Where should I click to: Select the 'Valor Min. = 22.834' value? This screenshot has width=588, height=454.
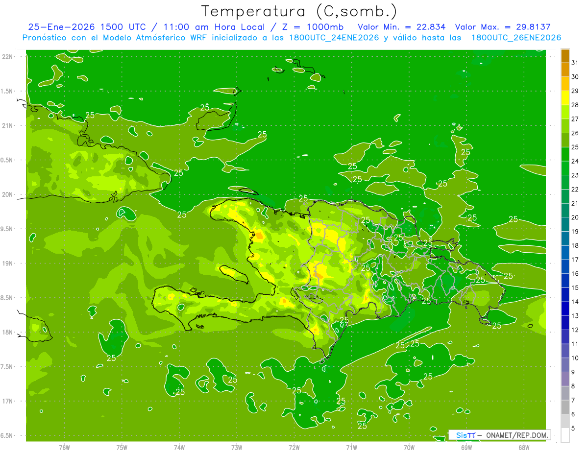(402, 27)
